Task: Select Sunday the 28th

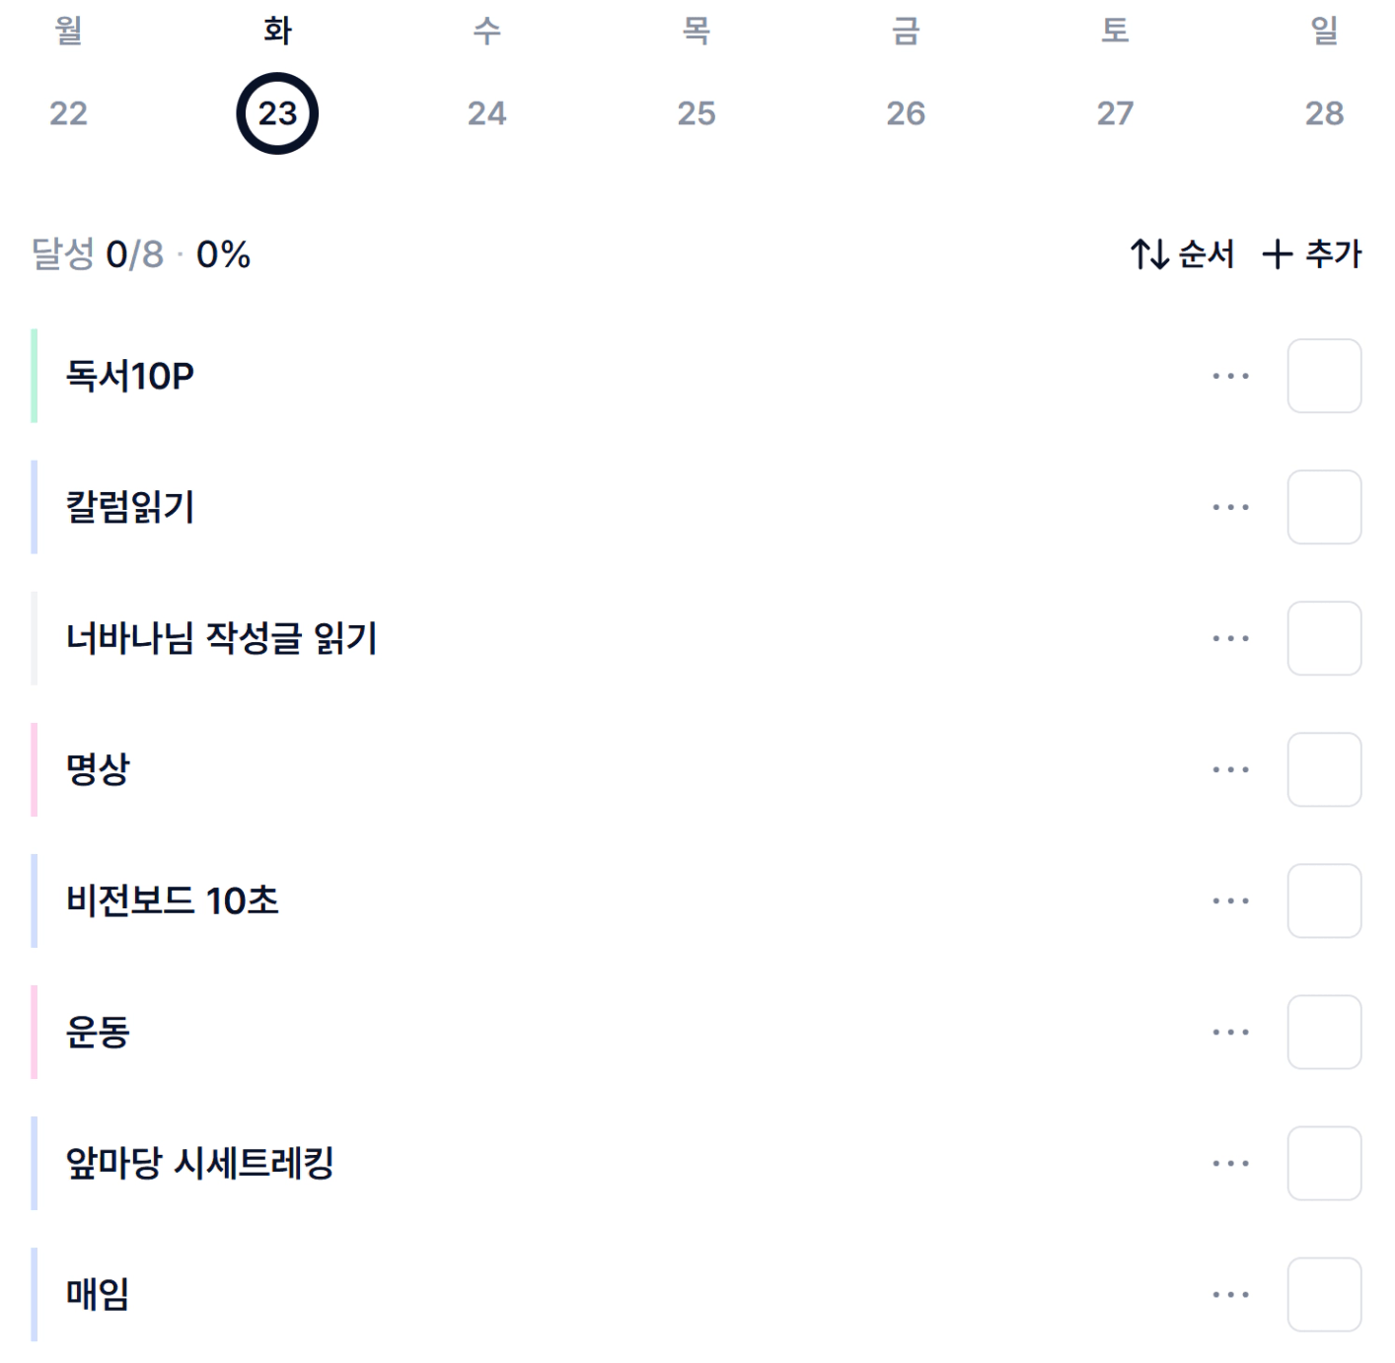Action: click(x=1324, y=112)
